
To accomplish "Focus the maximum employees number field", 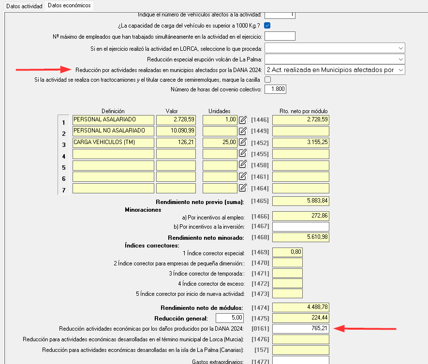I will 280,36.
